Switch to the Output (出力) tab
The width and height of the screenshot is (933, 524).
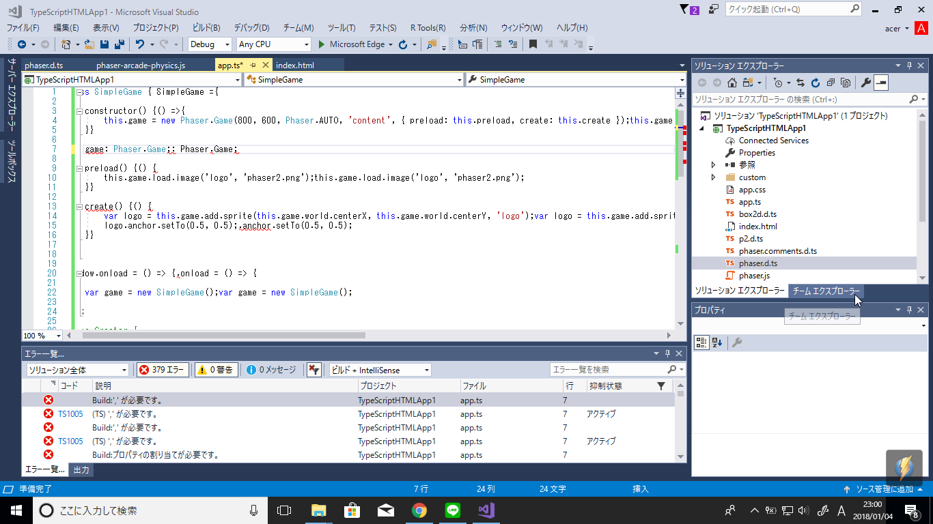point(81,470)
